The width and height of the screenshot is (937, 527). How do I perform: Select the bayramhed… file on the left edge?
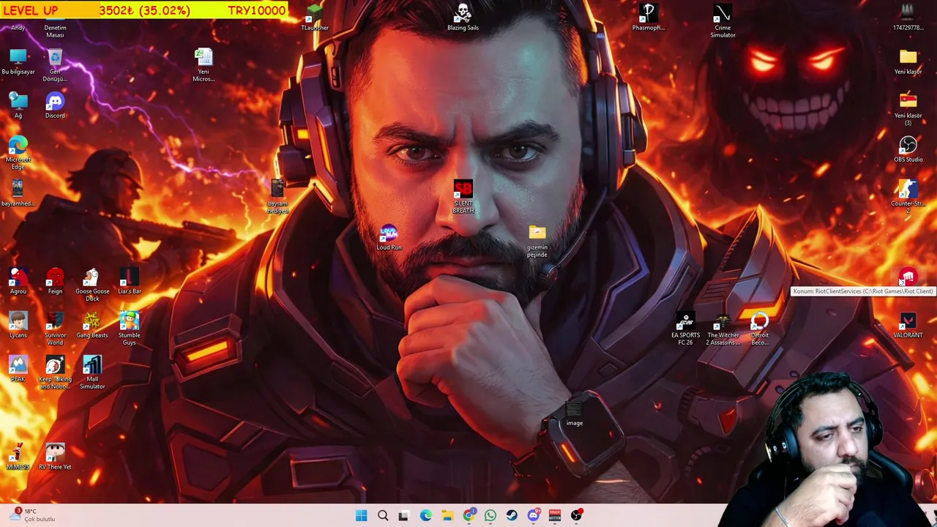pos(18,194)
